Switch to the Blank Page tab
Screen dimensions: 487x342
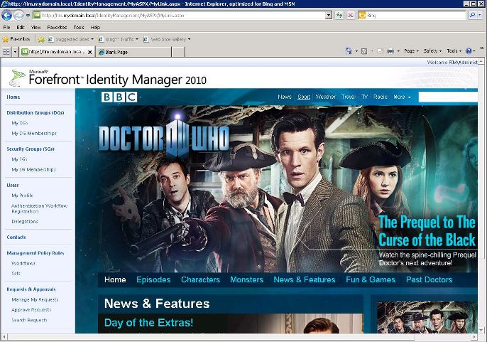[133, 52]
